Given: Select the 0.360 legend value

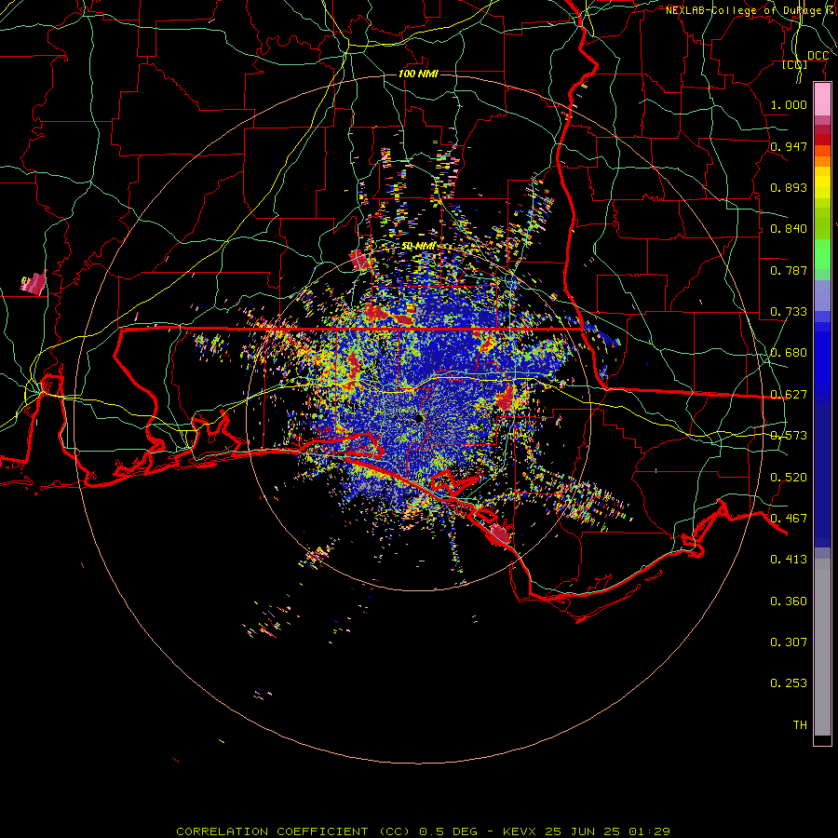Looking at the screenshot, I should [x=789, y=601].
